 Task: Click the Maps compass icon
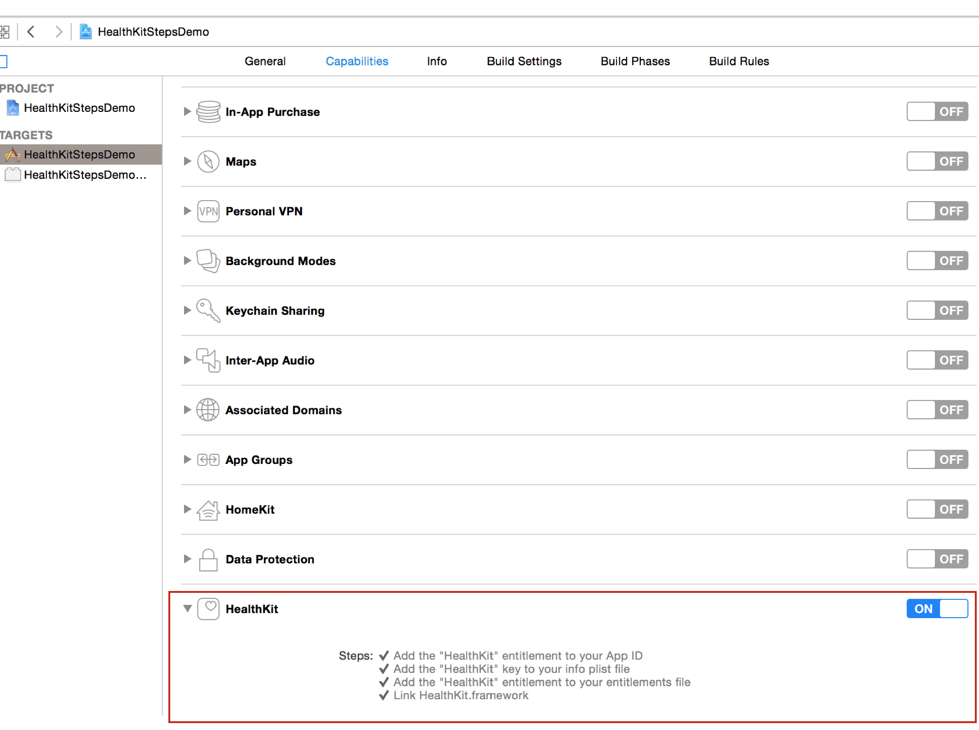(208, 162)
